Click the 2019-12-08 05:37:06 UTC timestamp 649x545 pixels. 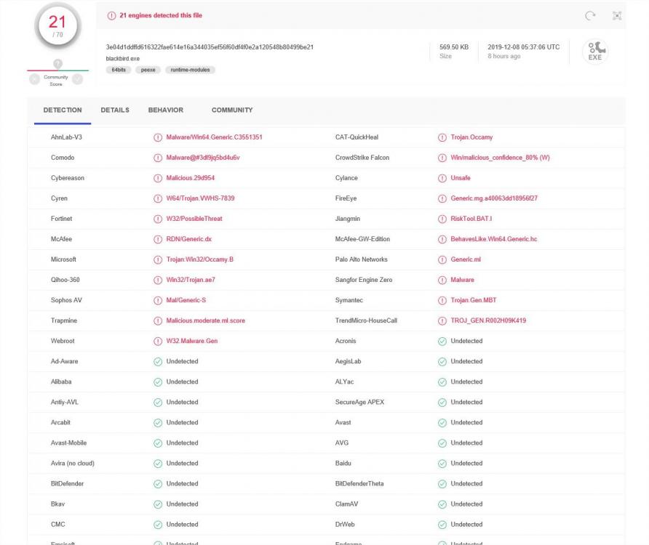point(524,47)
